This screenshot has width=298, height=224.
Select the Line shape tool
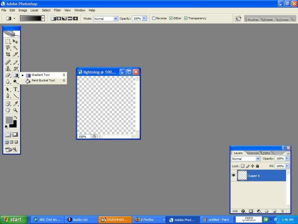coord(15,96)
